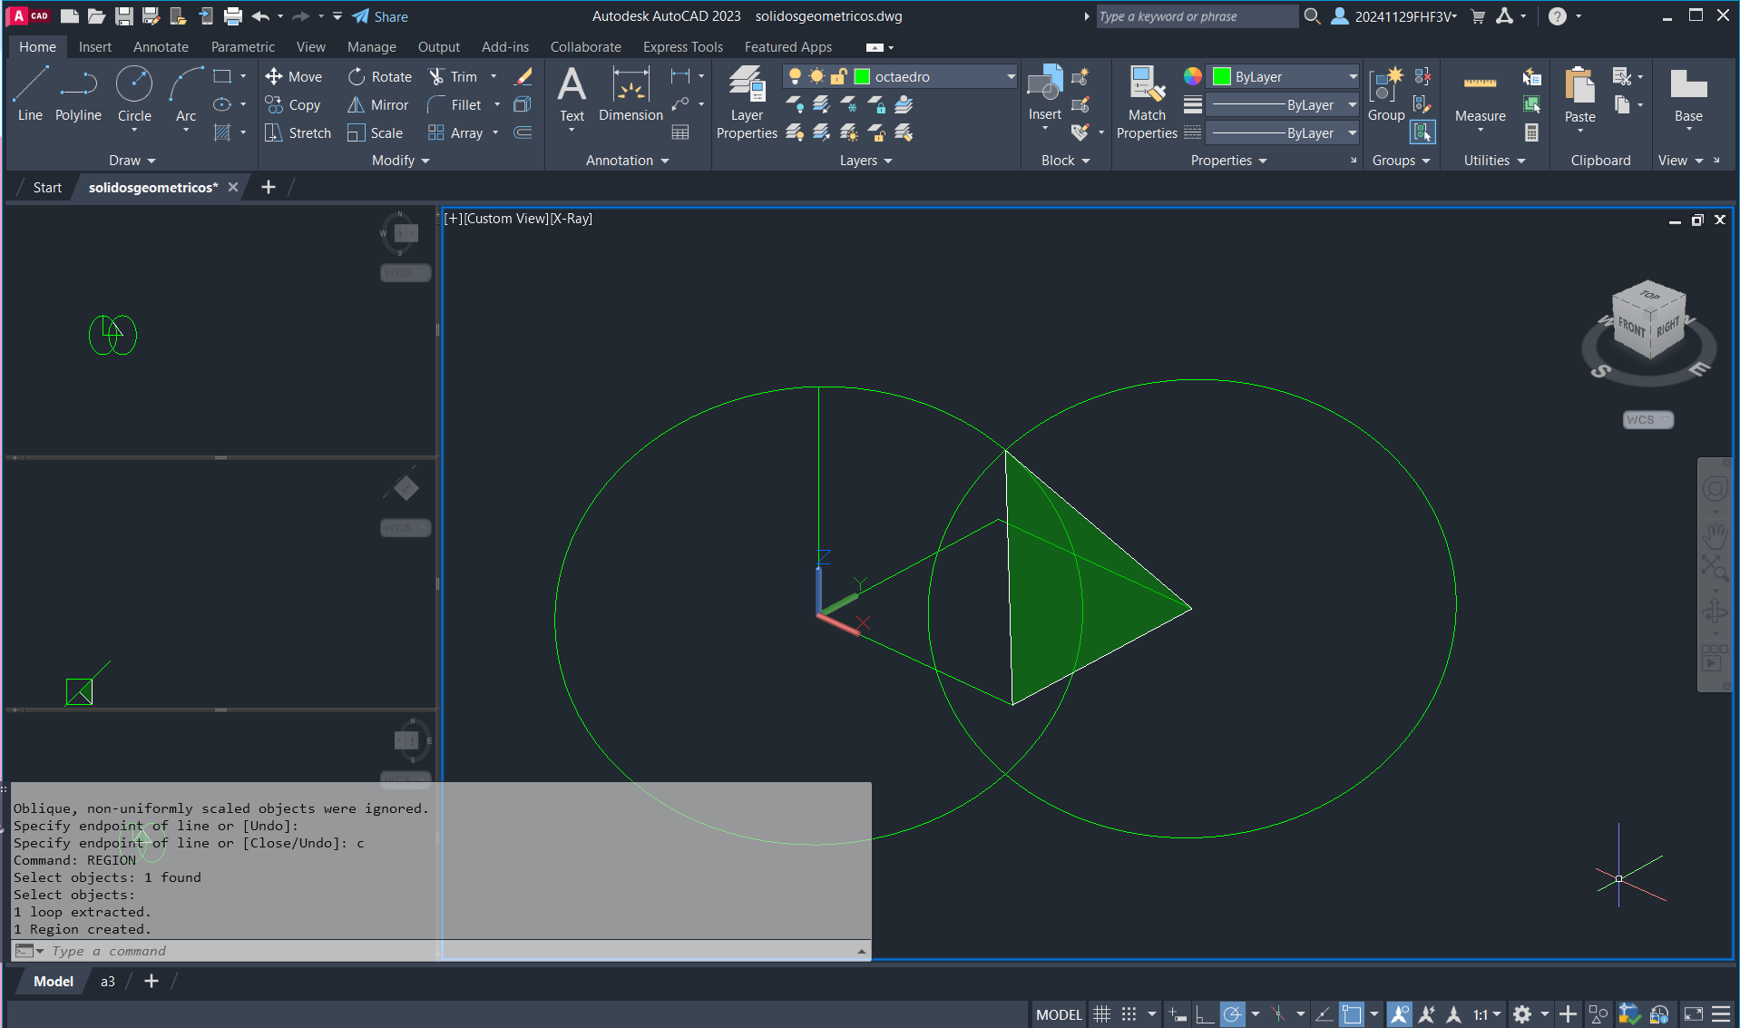Click the Share button
Screen dimensions: 1740x1028
(x=380, y=16)
